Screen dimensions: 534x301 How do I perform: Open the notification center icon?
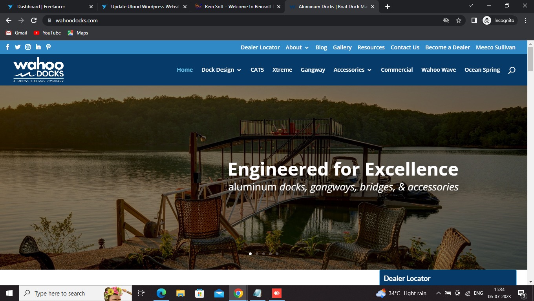522,293
